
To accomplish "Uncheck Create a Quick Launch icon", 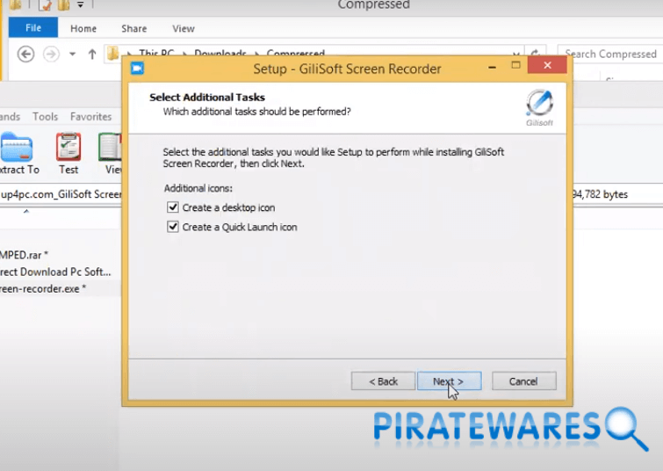I will coord(172,228).
